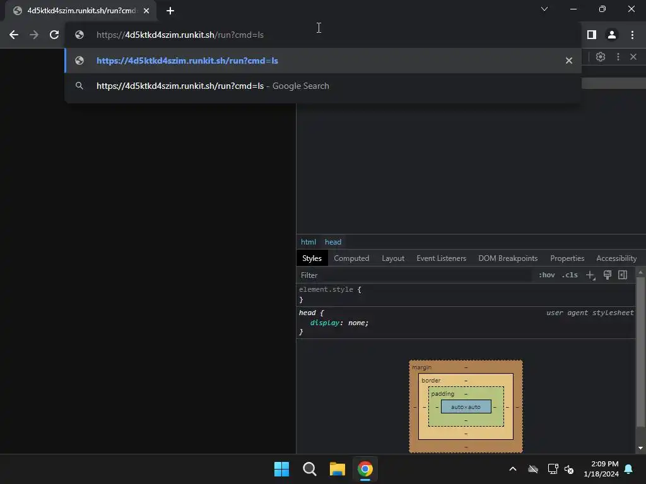
Task: Toggle the .cls element classes pane
Action: (570, 275)
